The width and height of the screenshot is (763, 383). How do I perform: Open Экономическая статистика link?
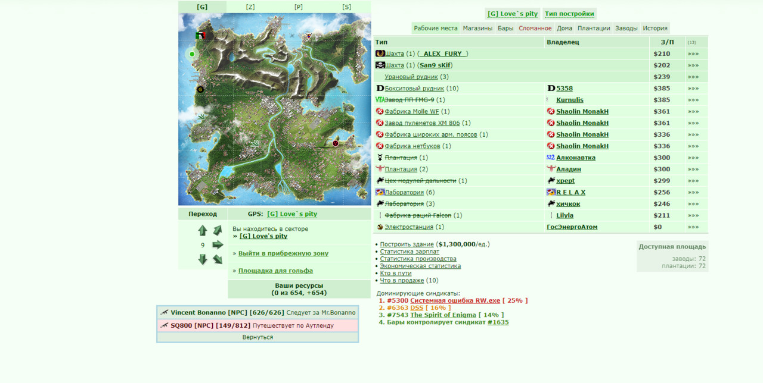[420, 266]
